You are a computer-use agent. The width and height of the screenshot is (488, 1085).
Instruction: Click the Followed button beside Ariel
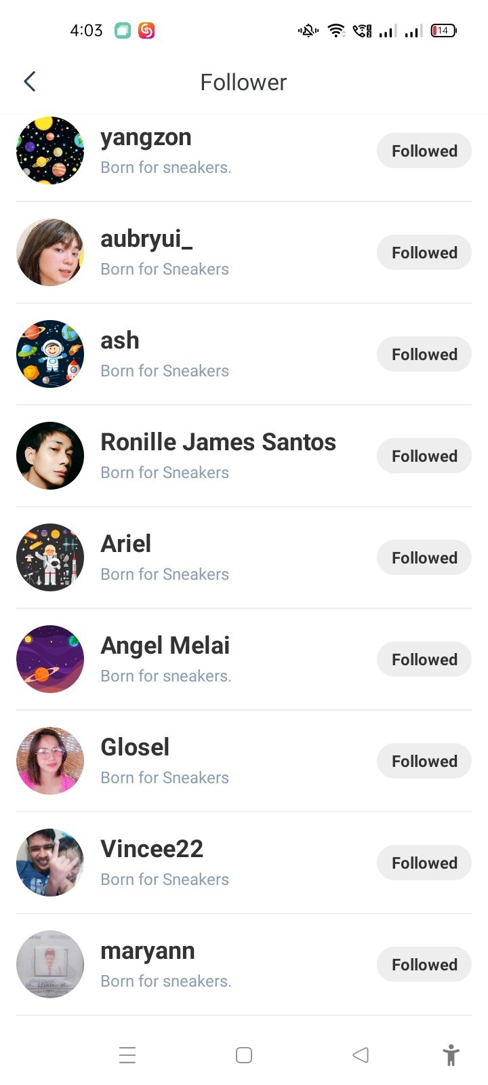pos(424,557)
